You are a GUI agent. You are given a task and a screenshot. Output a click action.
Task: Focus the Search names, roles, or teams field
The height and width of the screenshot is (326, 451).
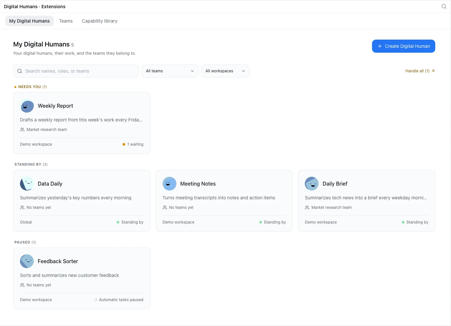tap(76, 71)
